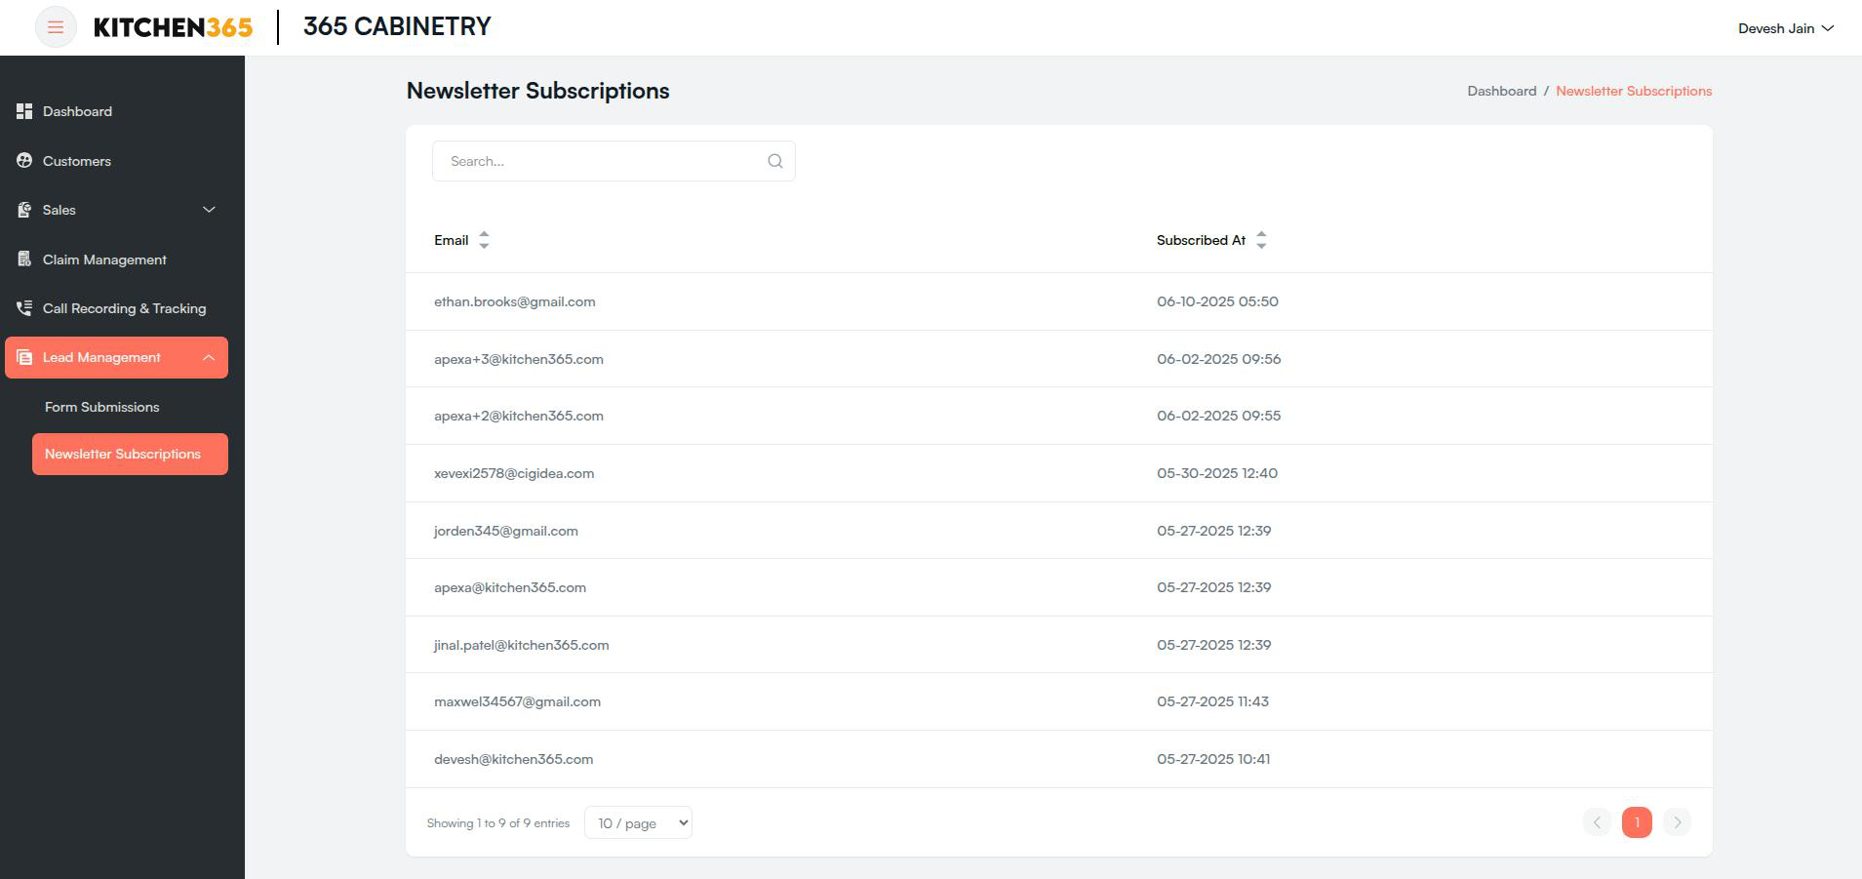Select ethan.brooks@gmail.com email cell

[x=515, y=301]
